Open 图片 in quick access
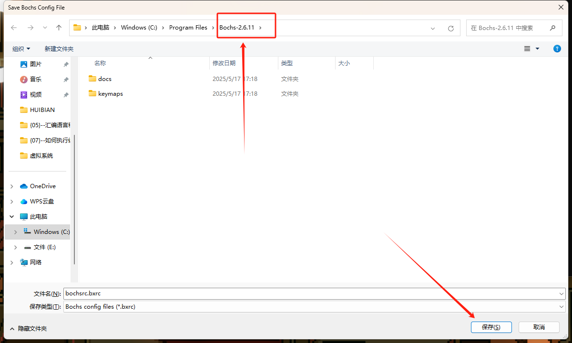Image resolution: width=572 pixels, height=343 pixels. tap(36, 64)
